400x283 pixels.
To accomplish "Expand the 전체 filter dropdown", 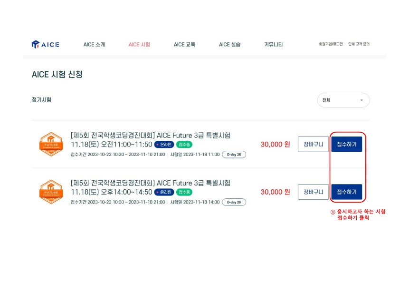I will click(343, 100).
